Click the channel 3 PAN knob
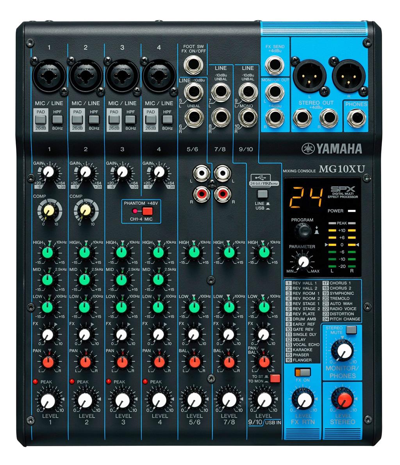 pyautogui.click(x=121, y=362)
